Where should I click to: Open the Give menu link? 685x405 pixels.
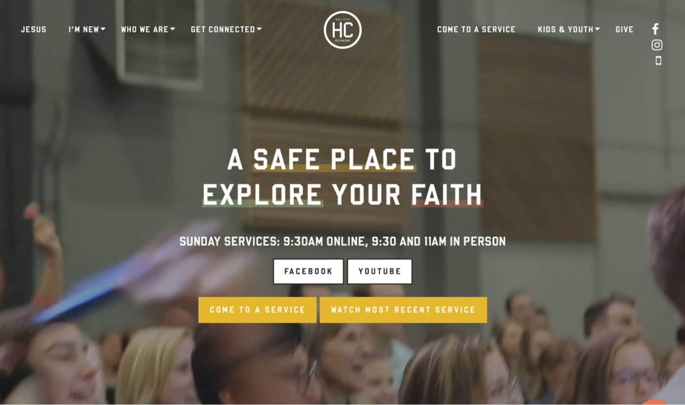tap(624, 29)
